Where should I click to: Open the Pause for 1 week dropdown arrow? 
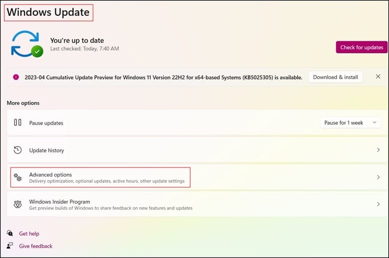point(375,122)
